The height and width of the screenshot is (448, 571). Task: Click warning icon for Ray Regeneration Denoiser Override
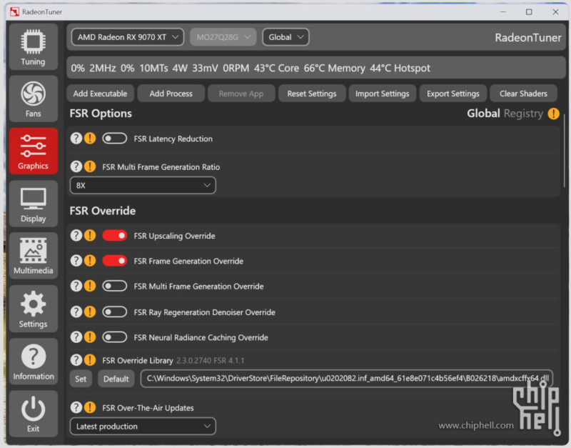pyautogui.click(x=90, y=312)
